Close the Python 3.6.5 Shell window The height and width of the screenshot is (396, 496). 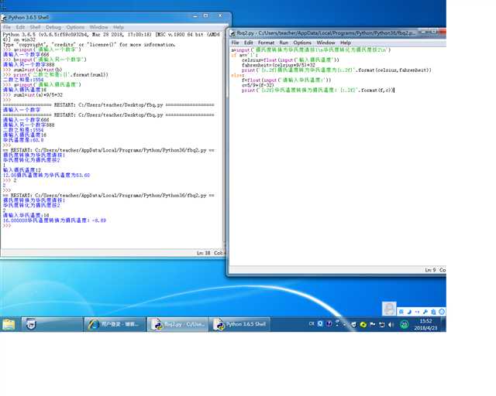click(220, 15)
